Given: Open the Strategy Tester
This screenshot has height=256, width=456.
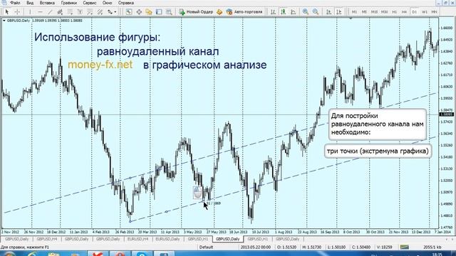Looking at the screenshot, I should tap(169, 12).
